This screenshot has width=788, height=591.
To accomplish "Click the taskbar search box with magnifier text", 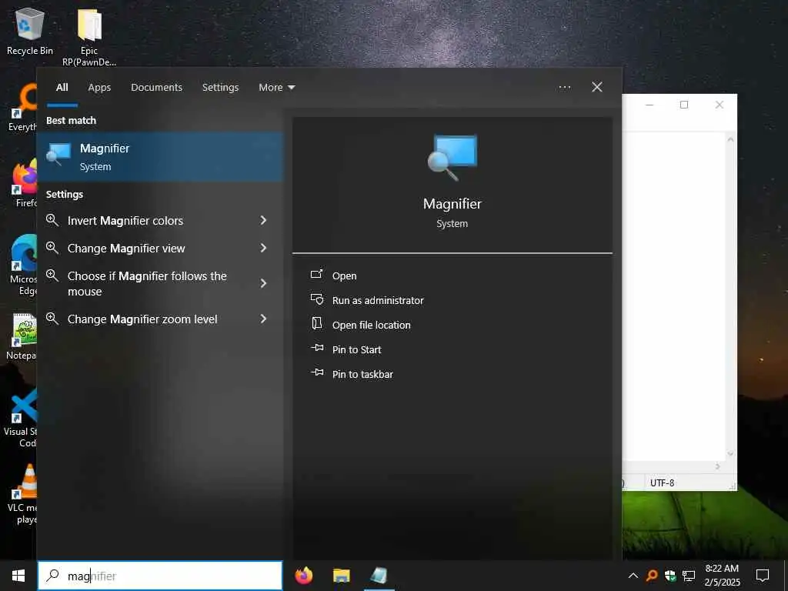I will [160, 576].
